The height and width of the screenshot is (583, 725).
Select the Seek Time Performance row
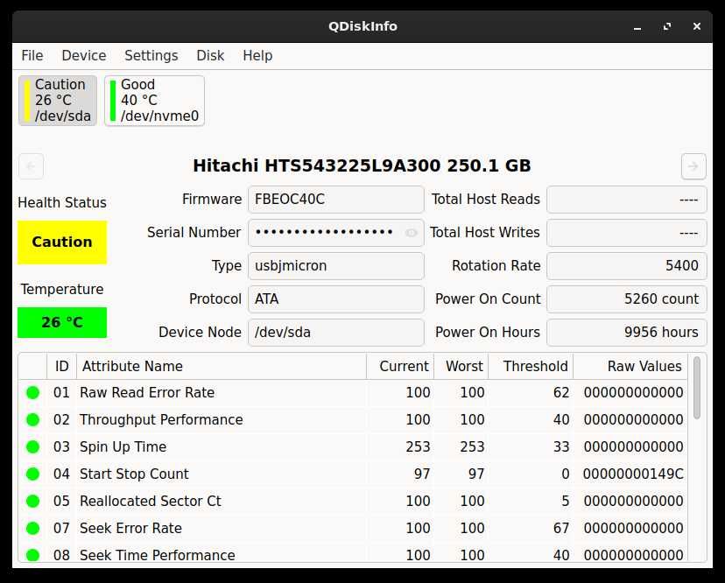(353, 552)
